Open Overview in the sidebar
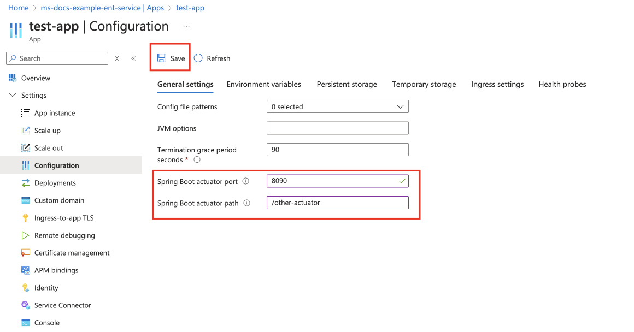634x332 pixels. click(x=36, y=78)
